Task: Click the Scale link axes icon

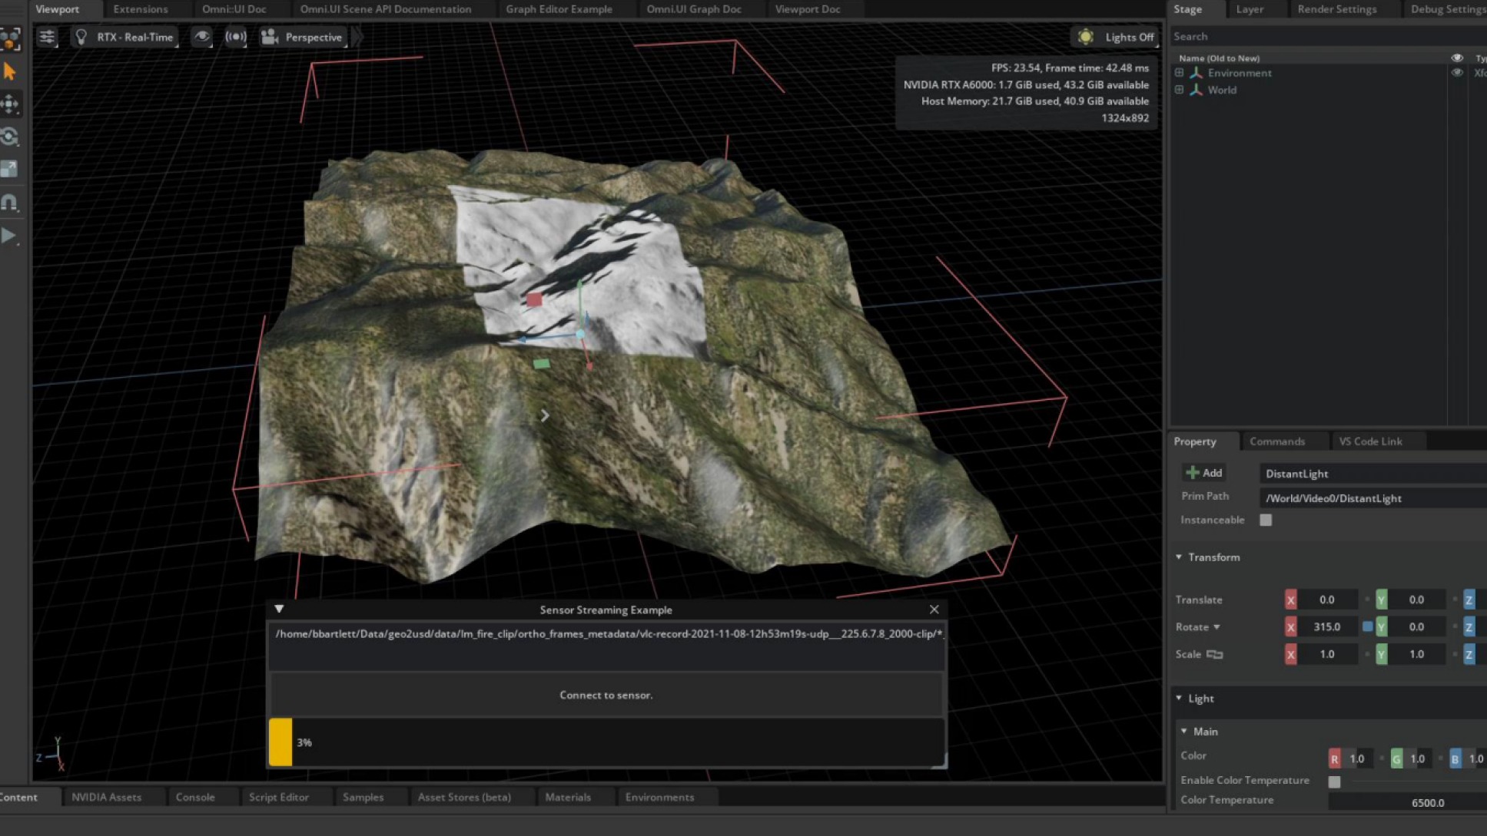Action: [x=1214, y=654]
